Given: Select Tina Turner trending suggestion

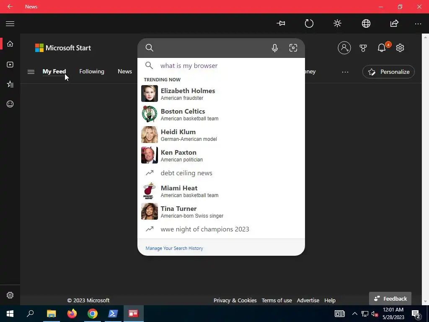Looking at the screenshot, I should click(x=221, y=211).
